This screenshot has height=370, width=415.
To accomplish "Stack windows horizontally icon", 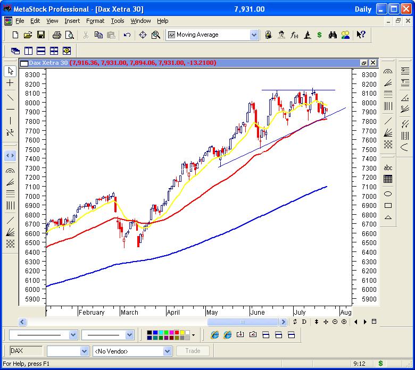I will (x=41, y=51).
